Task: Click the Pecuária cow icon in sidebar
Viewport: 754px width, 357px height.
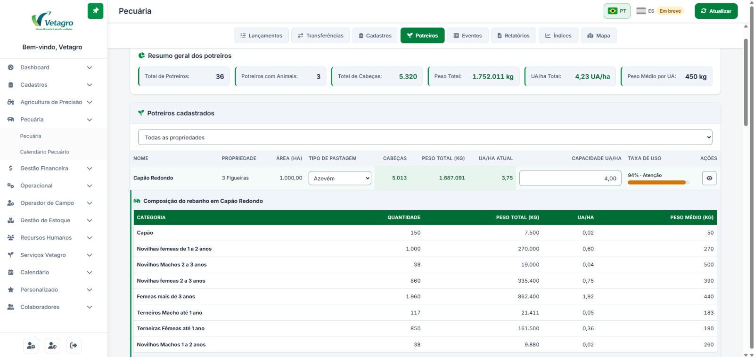Action: 11,120
